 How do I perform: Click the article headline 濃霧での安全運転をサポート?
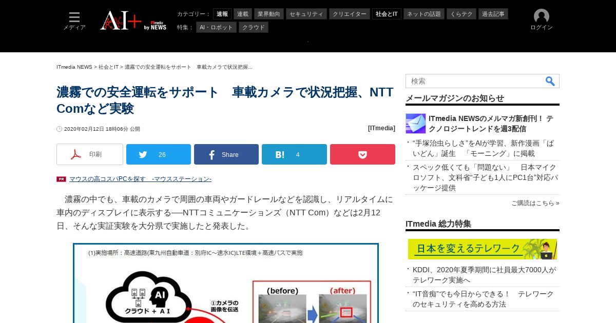coord(225,100)
